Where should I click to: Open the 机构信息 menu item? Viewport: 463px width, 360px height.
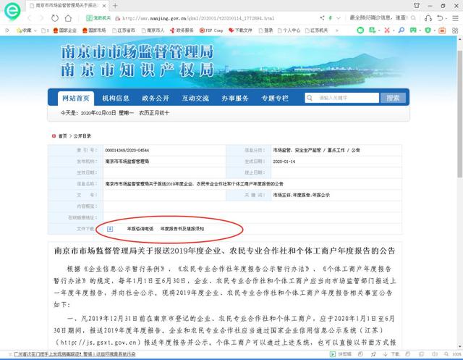(116, 98)
